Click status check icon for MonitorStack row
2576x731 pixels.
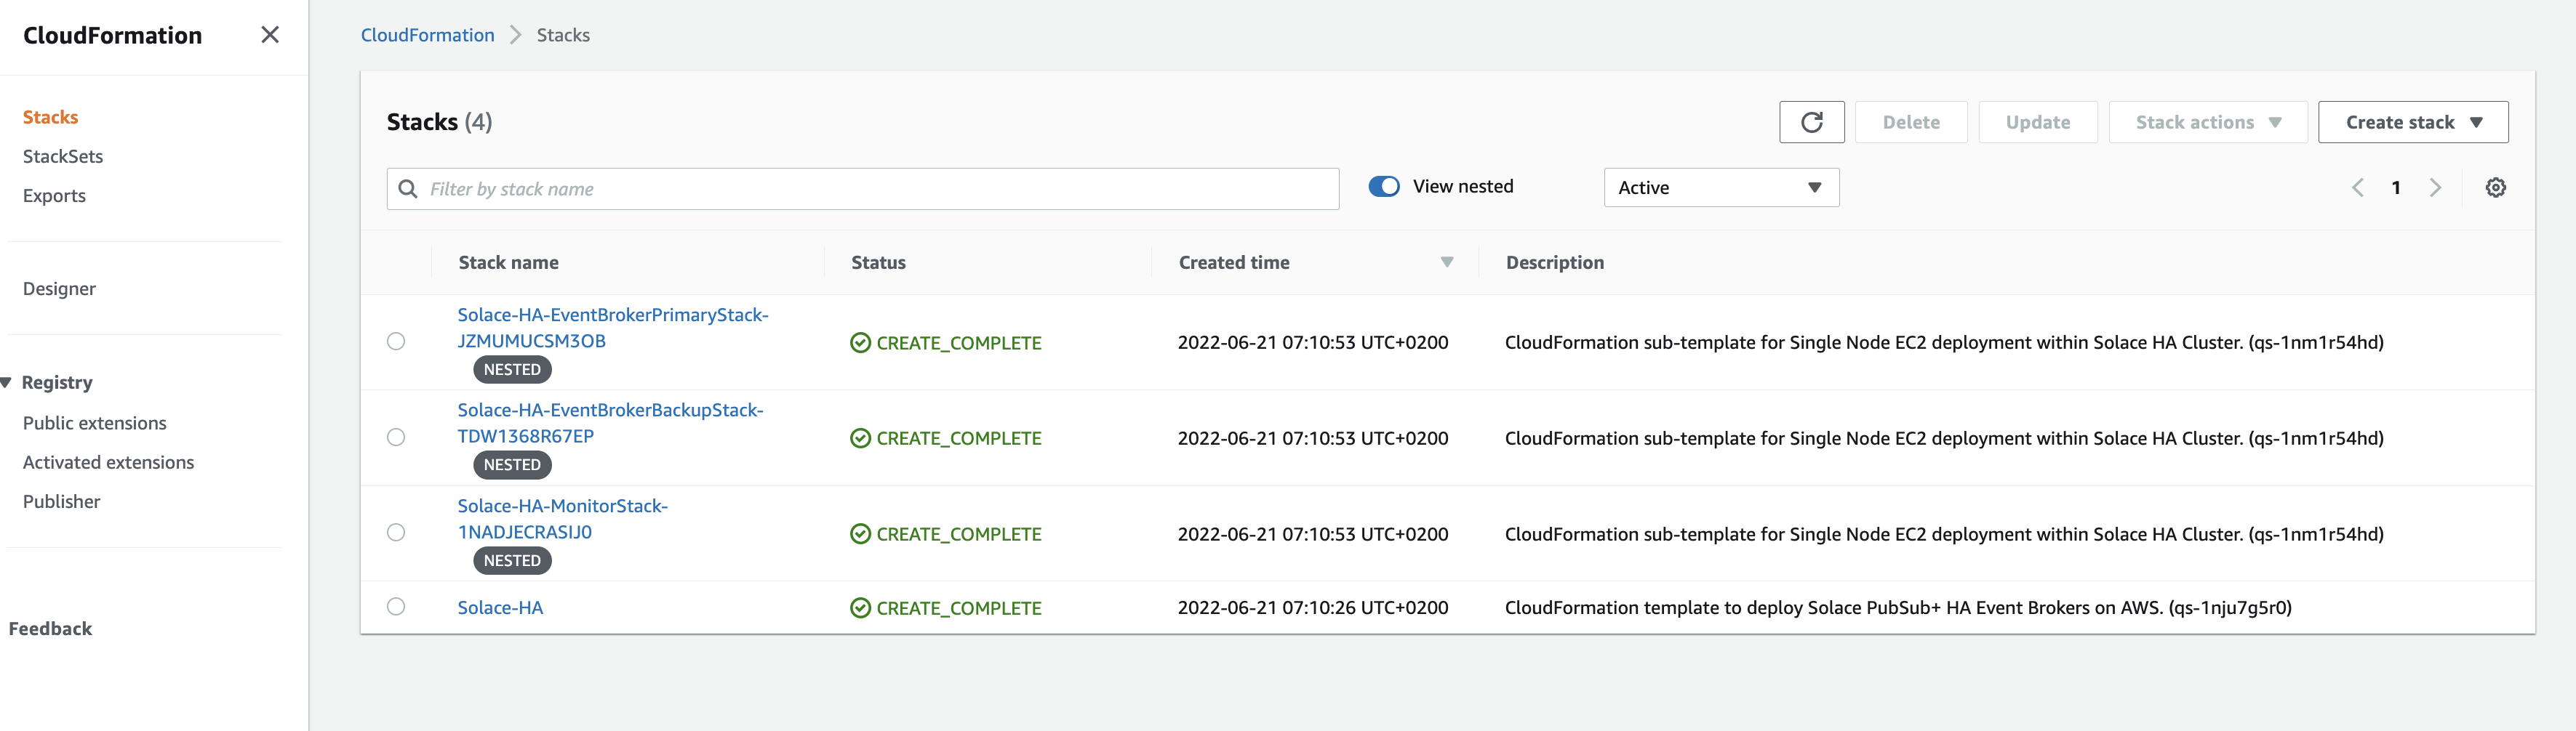pyautogui.click(x=860, y=534)
